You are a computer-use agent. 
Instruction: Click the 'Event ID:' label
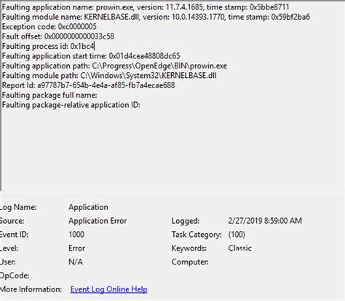tap(14, 235)
